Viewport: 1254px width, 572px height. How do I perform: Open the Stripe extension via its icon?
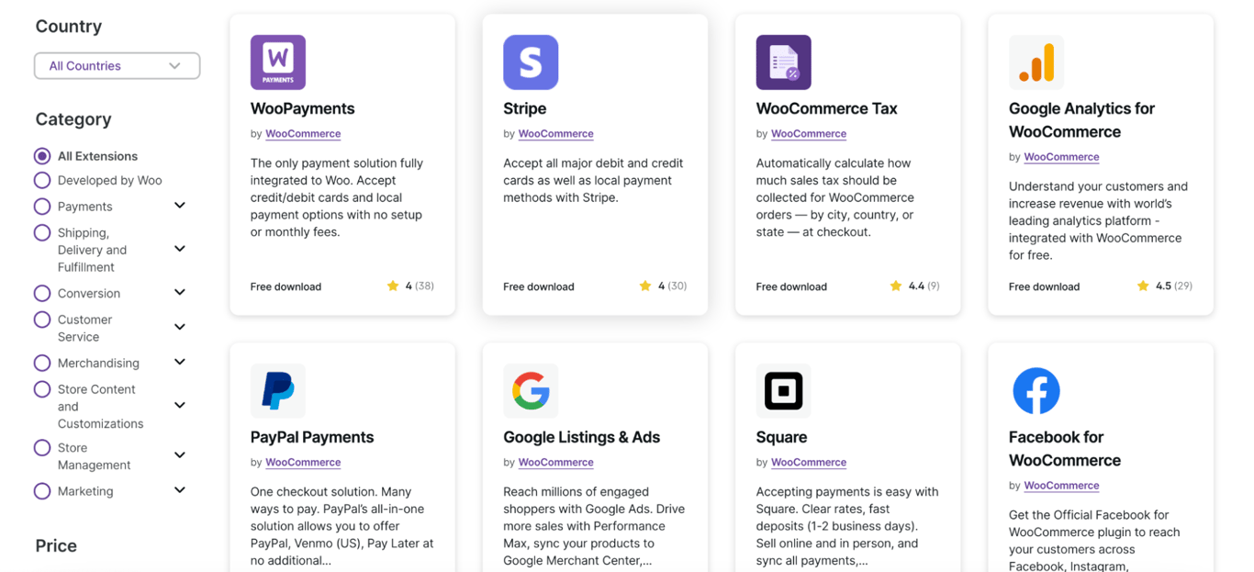530,62
